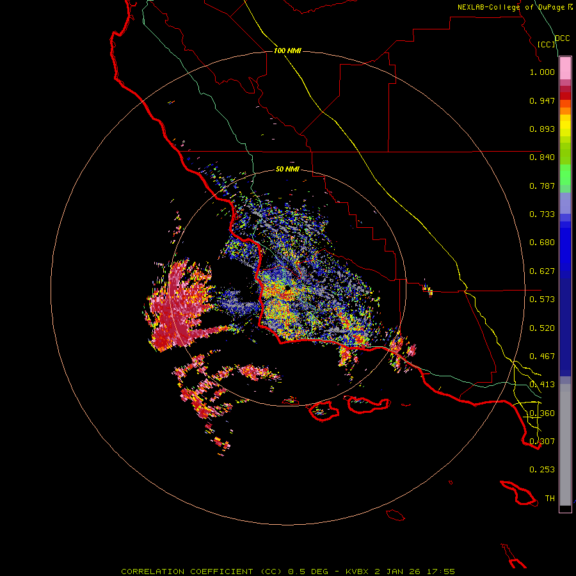Click the 0.253 legend value

point(542,470)
